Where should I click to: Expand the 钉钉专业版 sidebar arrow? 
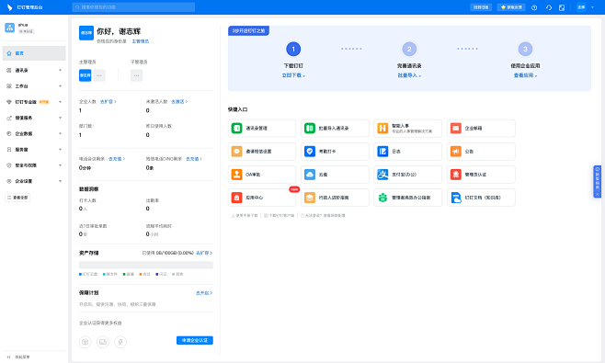[x=60, y=102]
